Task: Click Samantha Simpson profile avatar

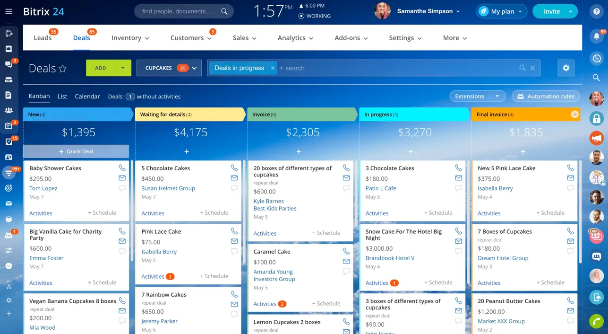Action: click(383, 11)
